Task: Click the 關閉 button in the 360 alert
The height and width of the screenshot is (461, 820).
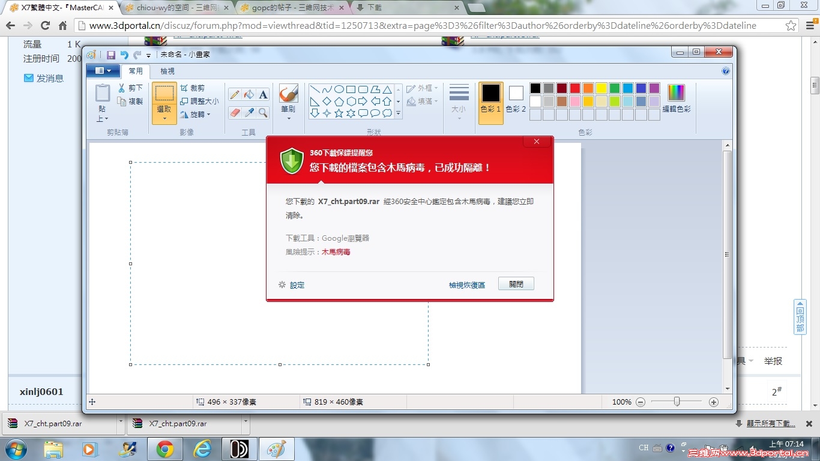Action: 516,285
